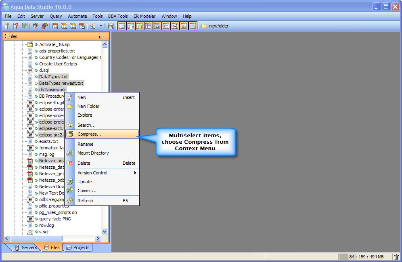Screen dimensions: 402x262
Task: Click the second magnifier query window icon
Action: tap(64, 26)
